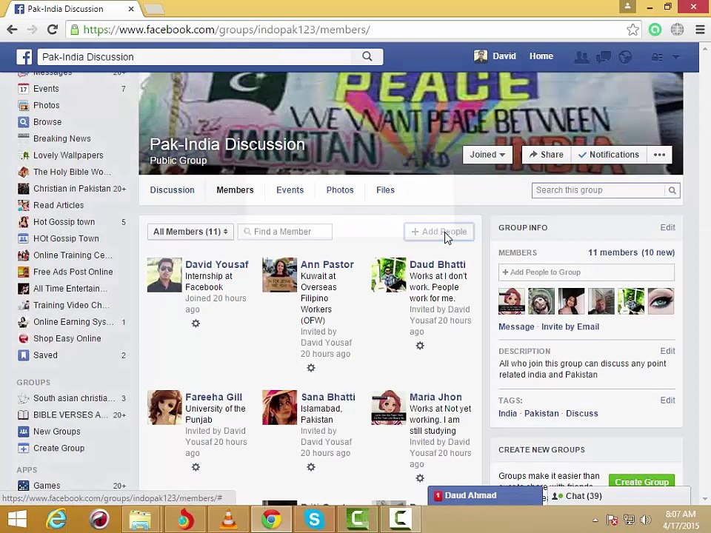
Task: Click gear icon under David Yousaf
Action: coord(196,324)
